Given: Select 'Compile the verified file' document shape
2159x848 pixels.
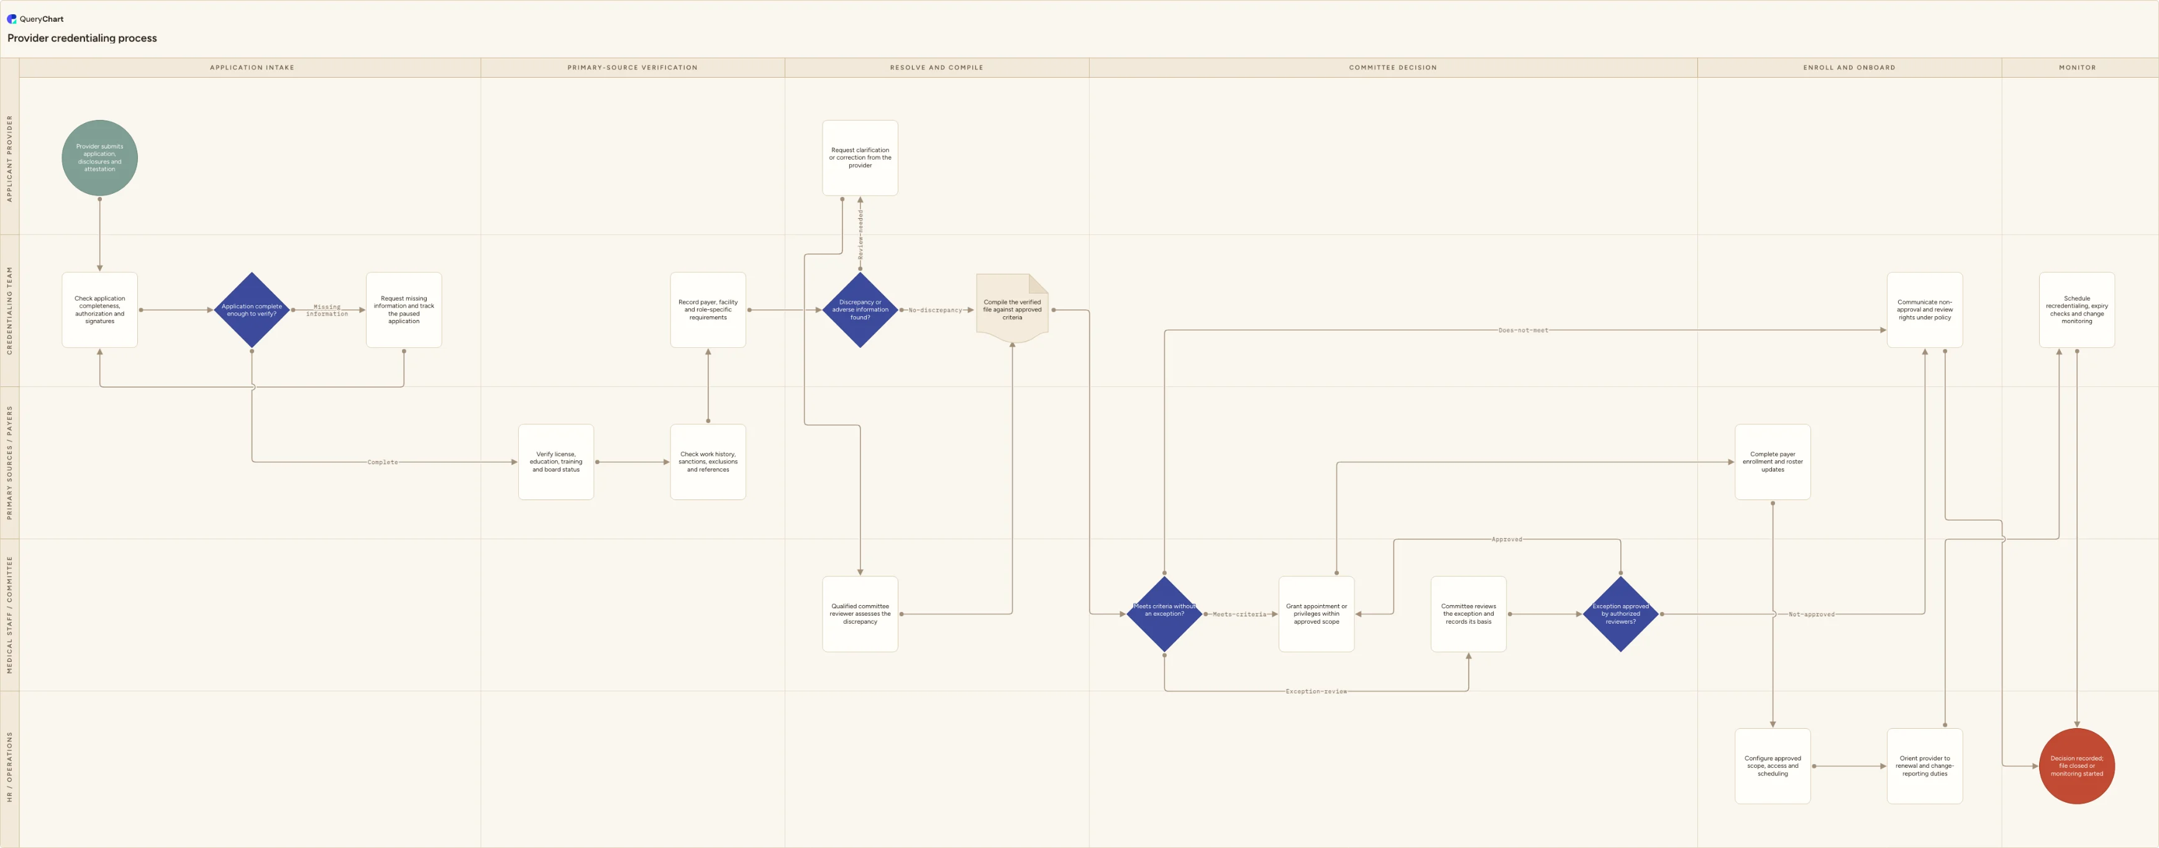Looking at the screenshot, I should (x=1013, y=308).
